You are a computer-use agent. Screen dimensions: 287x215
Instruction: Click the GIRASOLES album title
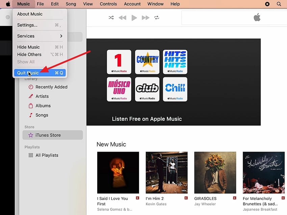coord(205,198)
